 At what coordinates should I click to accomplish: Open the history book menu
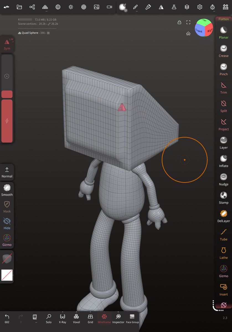(x=35, y=318)
